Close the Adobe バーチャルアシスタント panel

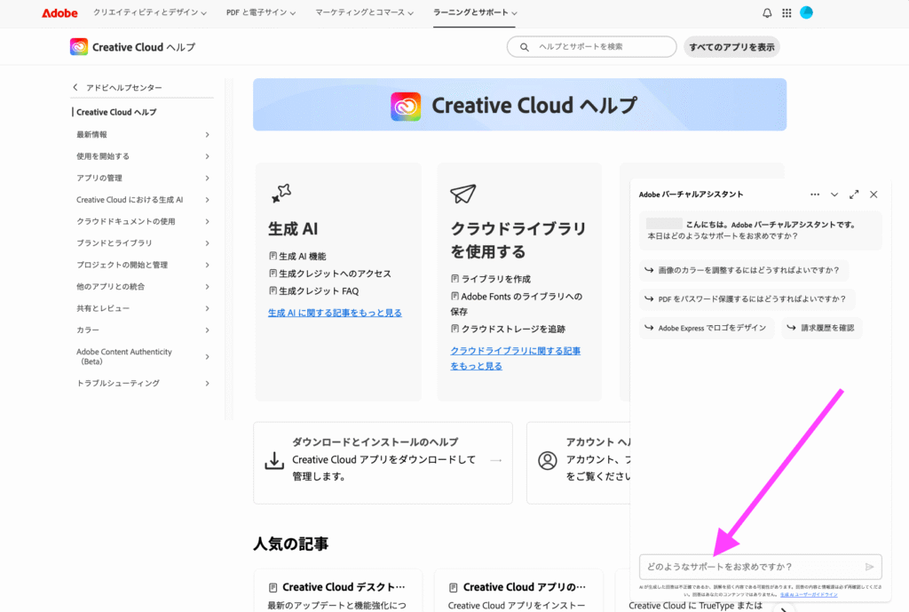873,195
